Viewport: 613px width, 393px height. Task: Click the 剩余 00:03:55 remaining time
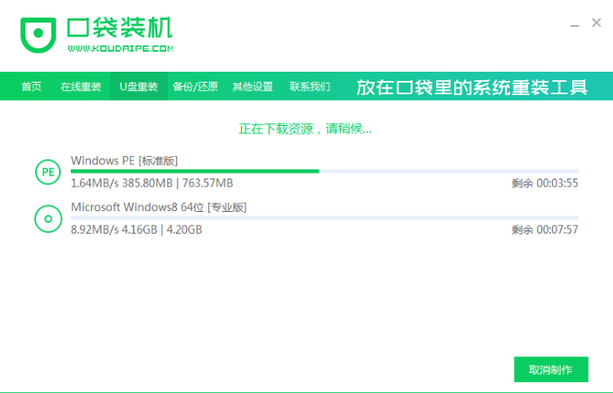(x=545, y=183)
